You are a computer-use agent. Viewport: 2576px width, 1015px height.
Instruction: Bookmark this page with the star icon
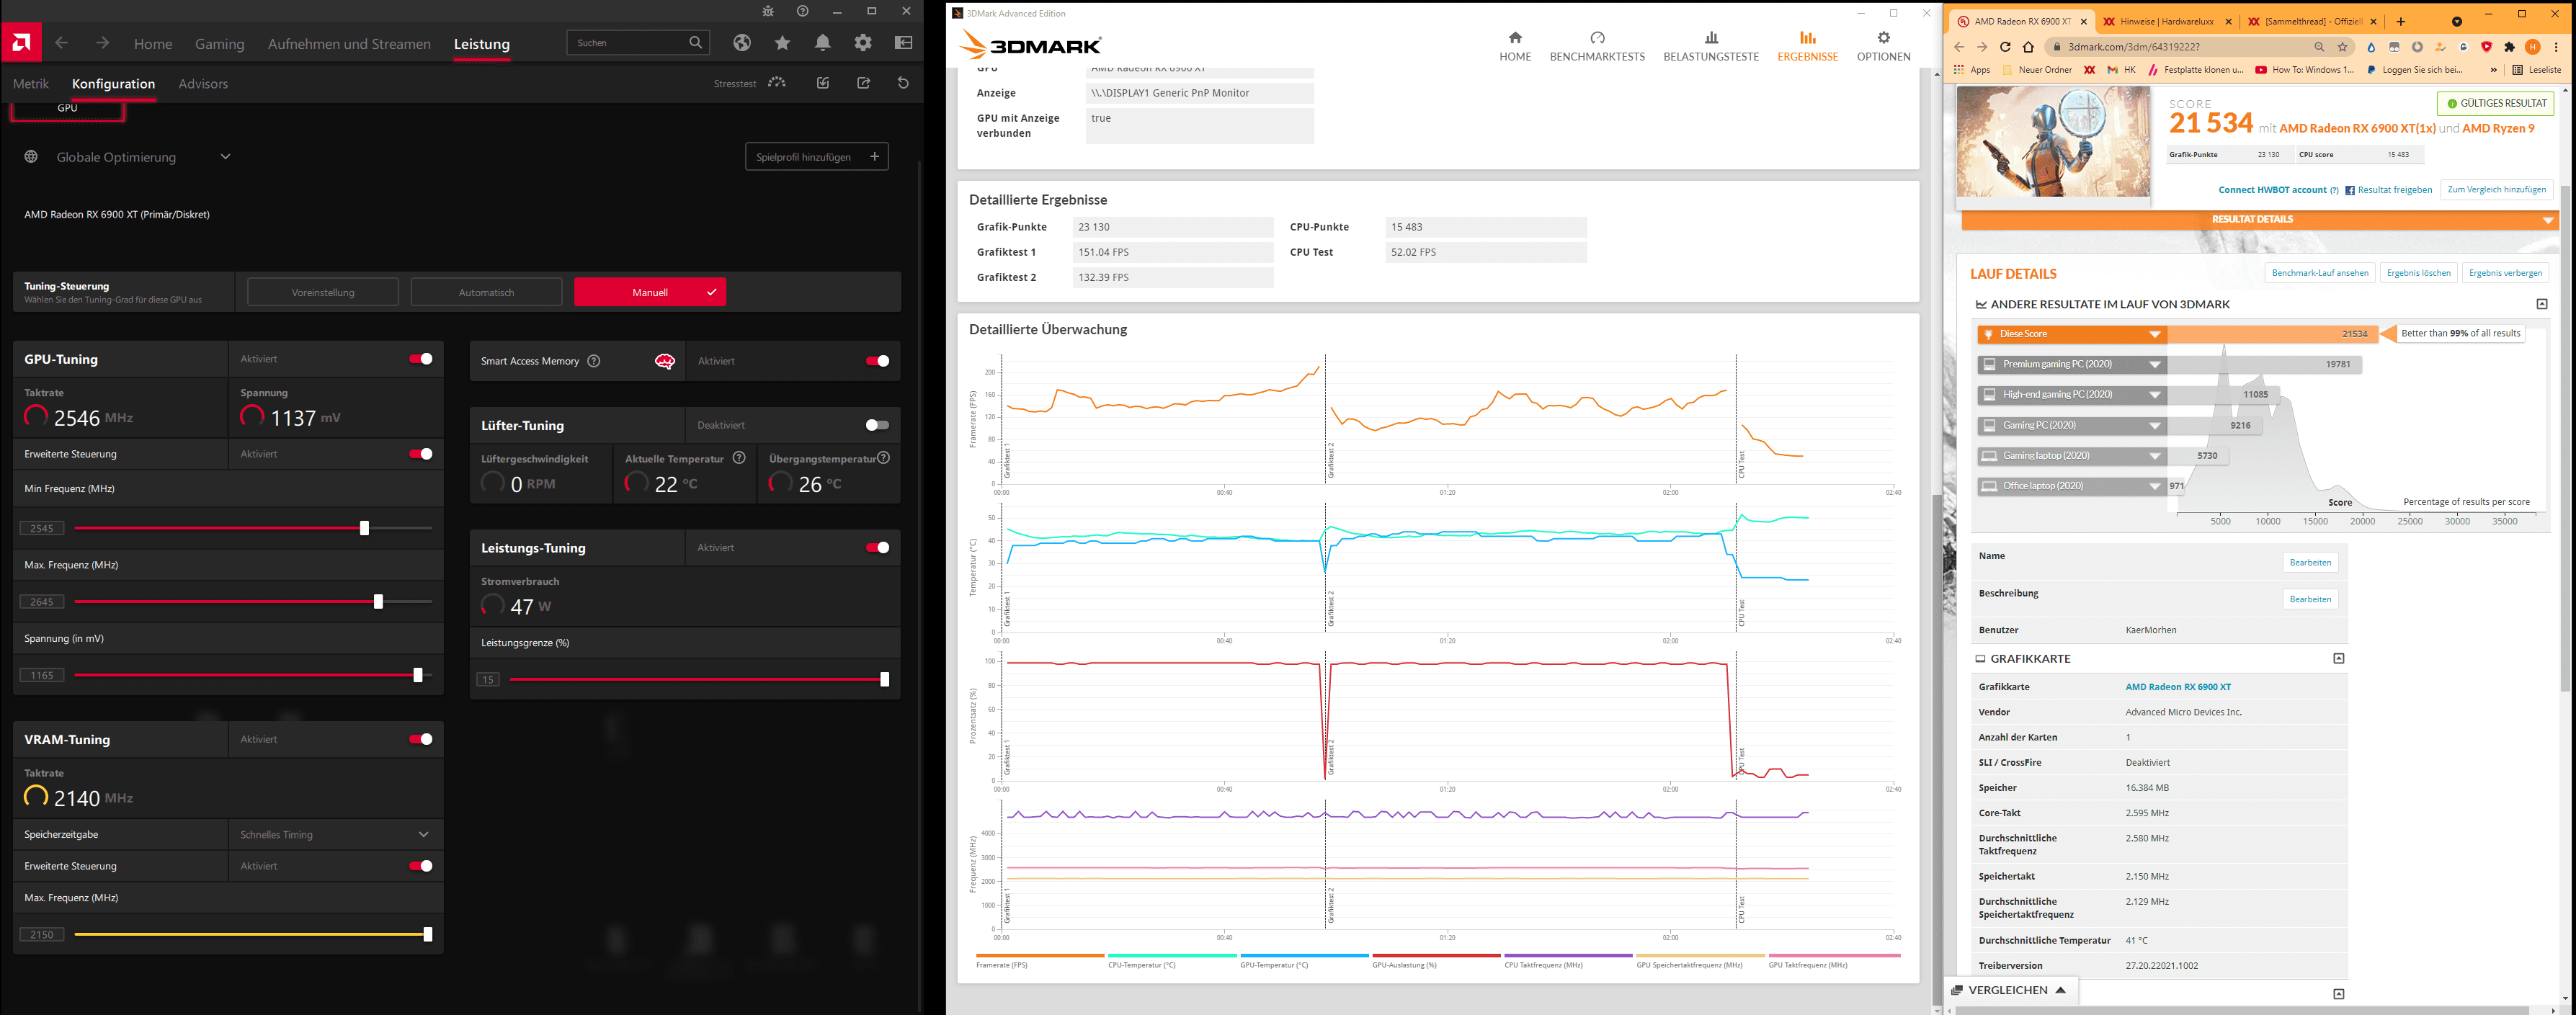coord(2342,47)
